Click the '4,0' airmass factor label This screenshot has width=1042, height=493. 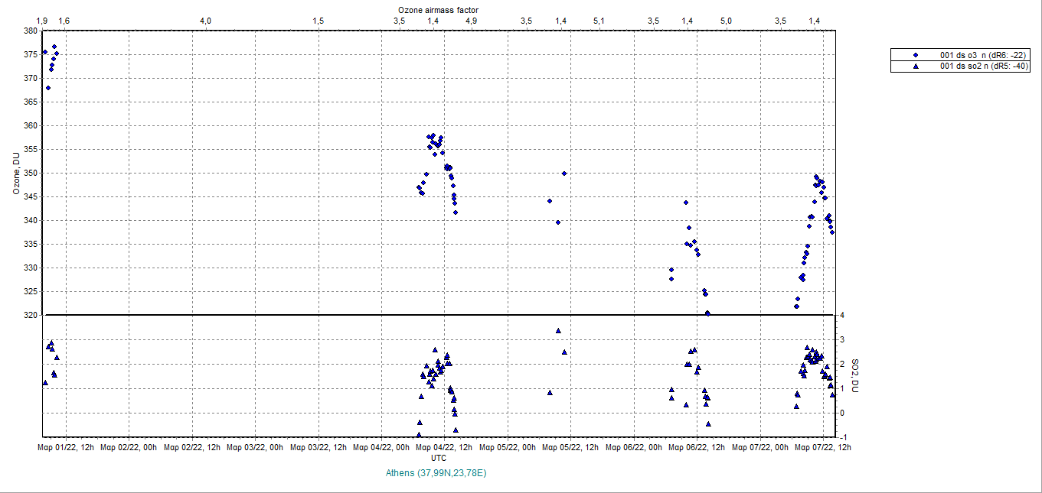205,21
